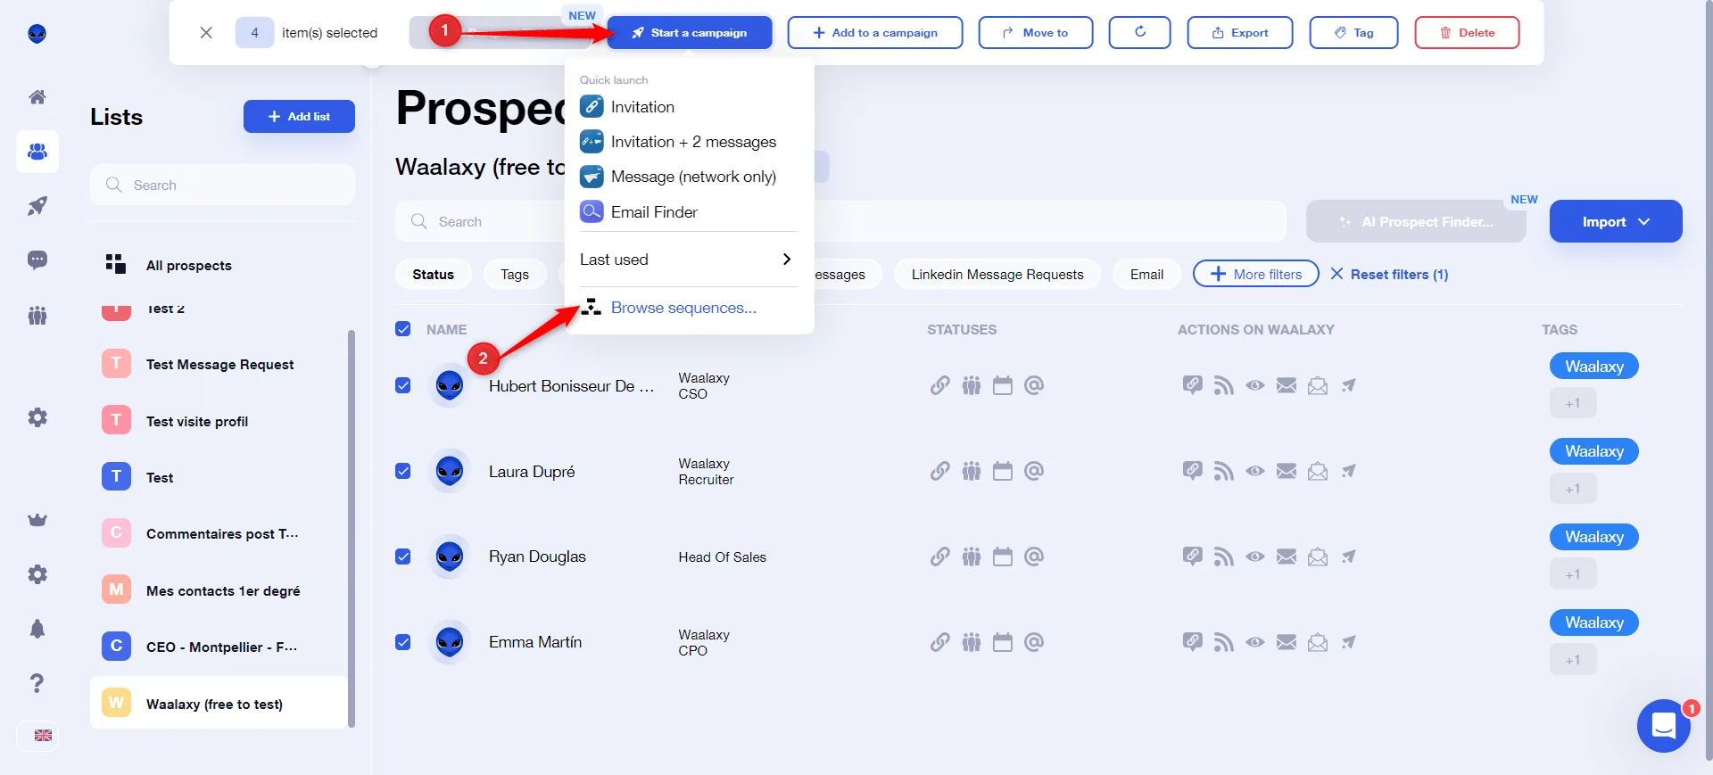Choose Invitation + 2 messages sequence
The image size is (1713, 775).
point(687,142)
